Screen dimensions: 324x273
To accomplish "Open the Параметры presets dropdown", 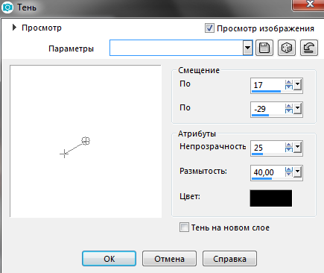I will pyautogui.click(x=247, y=48).
